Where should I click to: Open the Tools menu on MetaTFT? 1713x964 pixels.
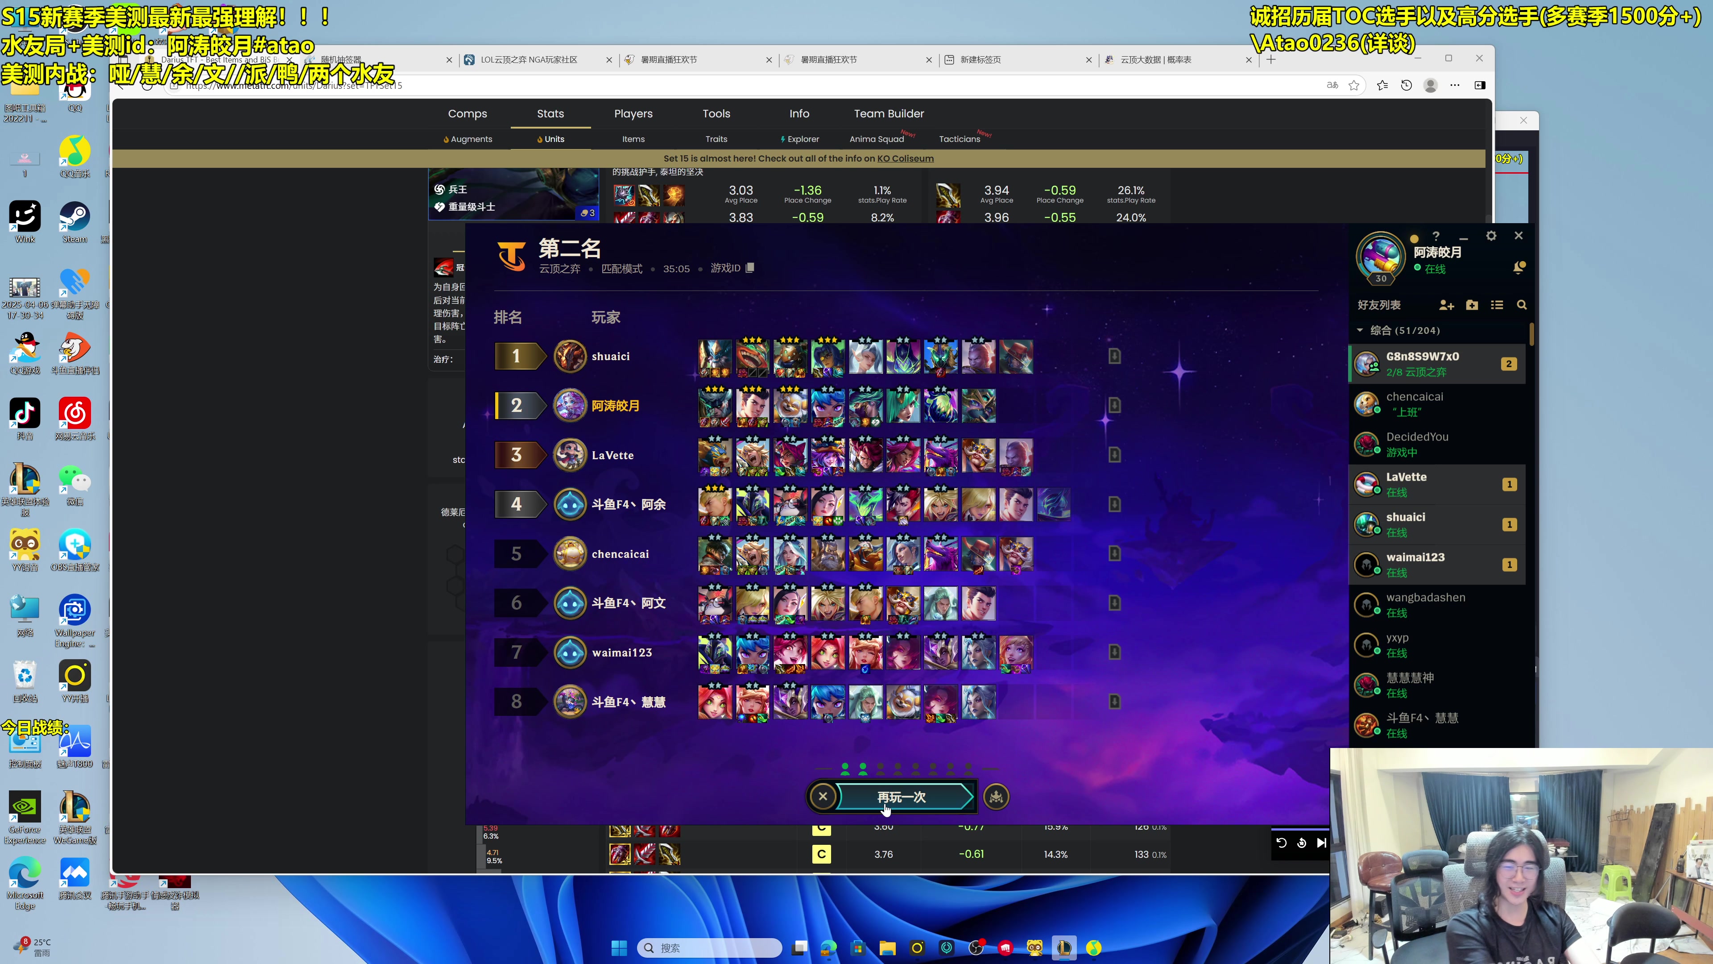[x=716, y=114]
